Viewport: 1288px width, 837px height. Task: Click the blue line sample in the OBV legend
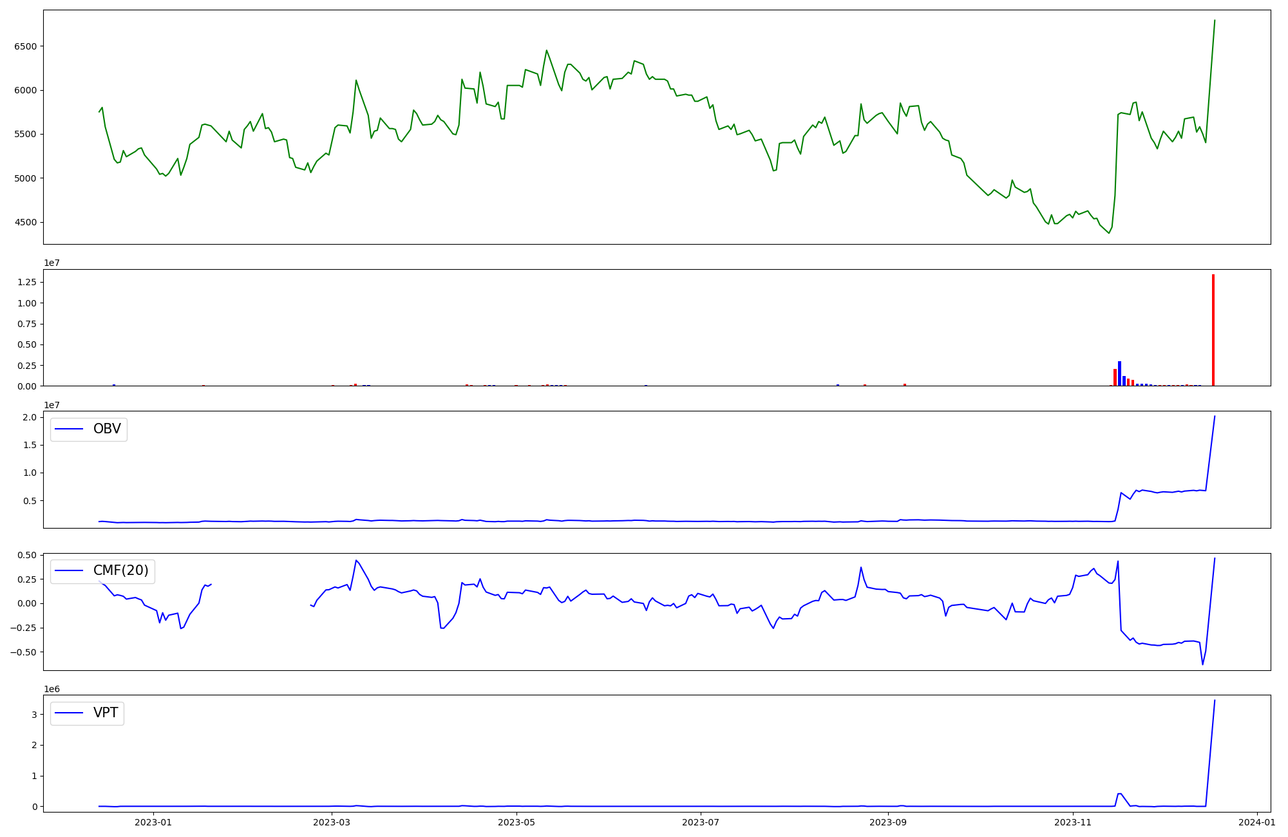[70, 429]
